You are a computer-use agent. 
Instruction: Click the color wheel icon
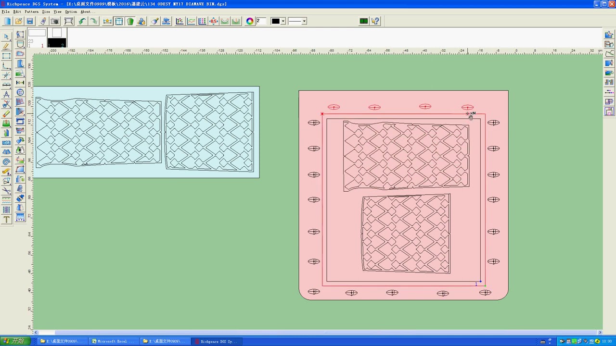[x=250, y=21]
